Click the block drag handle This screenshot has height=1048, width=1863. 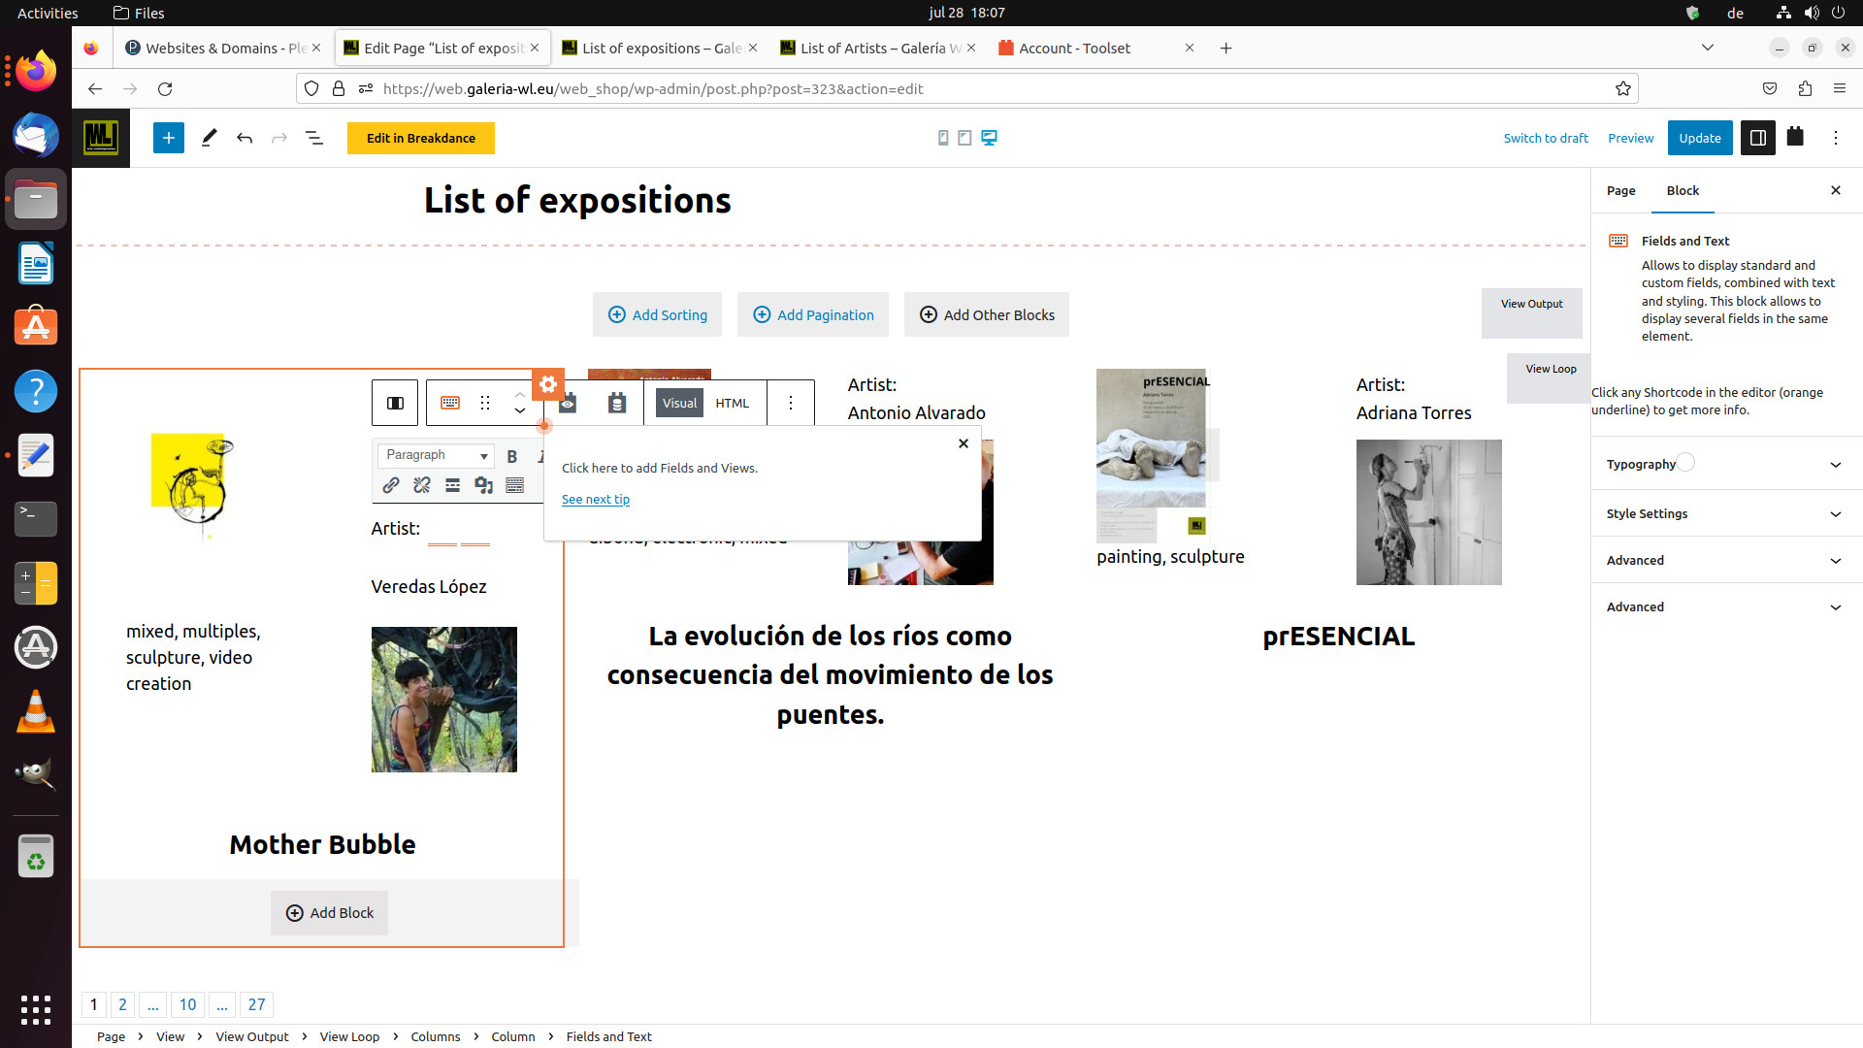point(485,403)
